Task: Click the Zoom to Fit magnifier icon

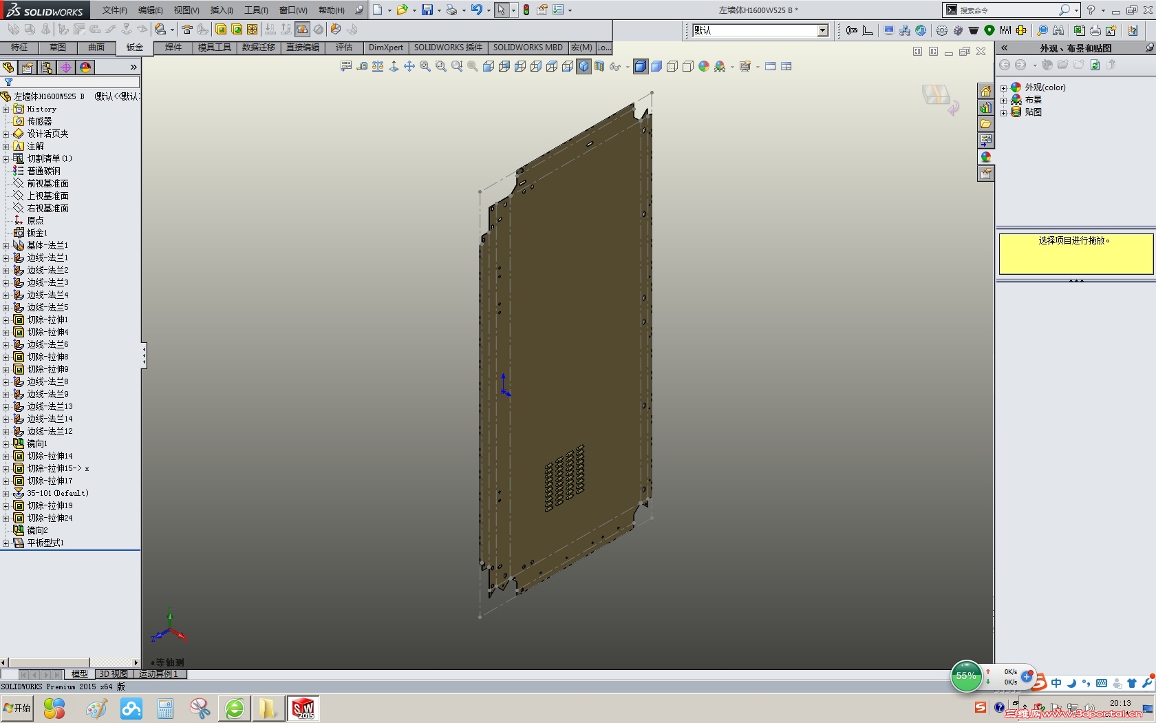Action: [425, 66]
